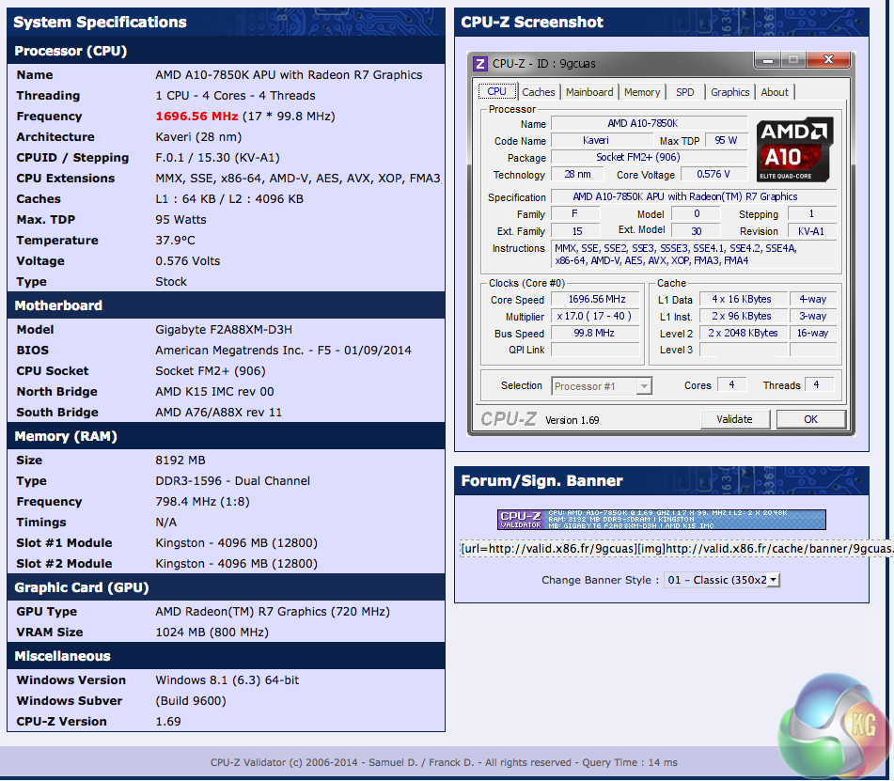894x781 pixels.
Task: Click the CPU-Z Validator banner image
Action: pyautogui.click(x=661, y=520)
